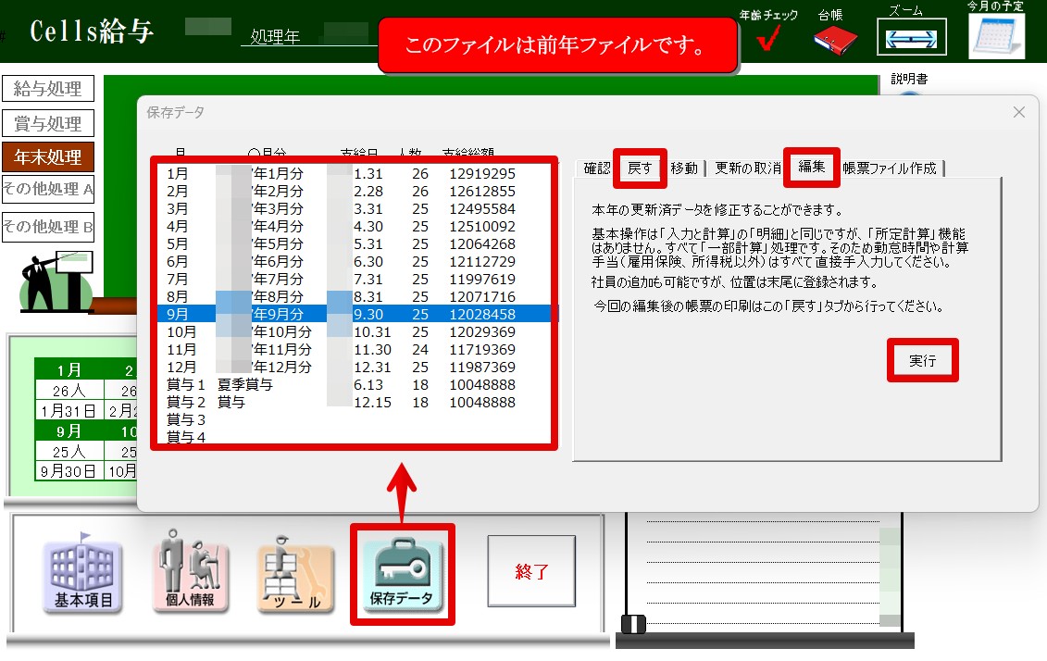The image size is (1047, 661).
Task: Open the その他処理 B menu
Action: (x=48, y=227)
